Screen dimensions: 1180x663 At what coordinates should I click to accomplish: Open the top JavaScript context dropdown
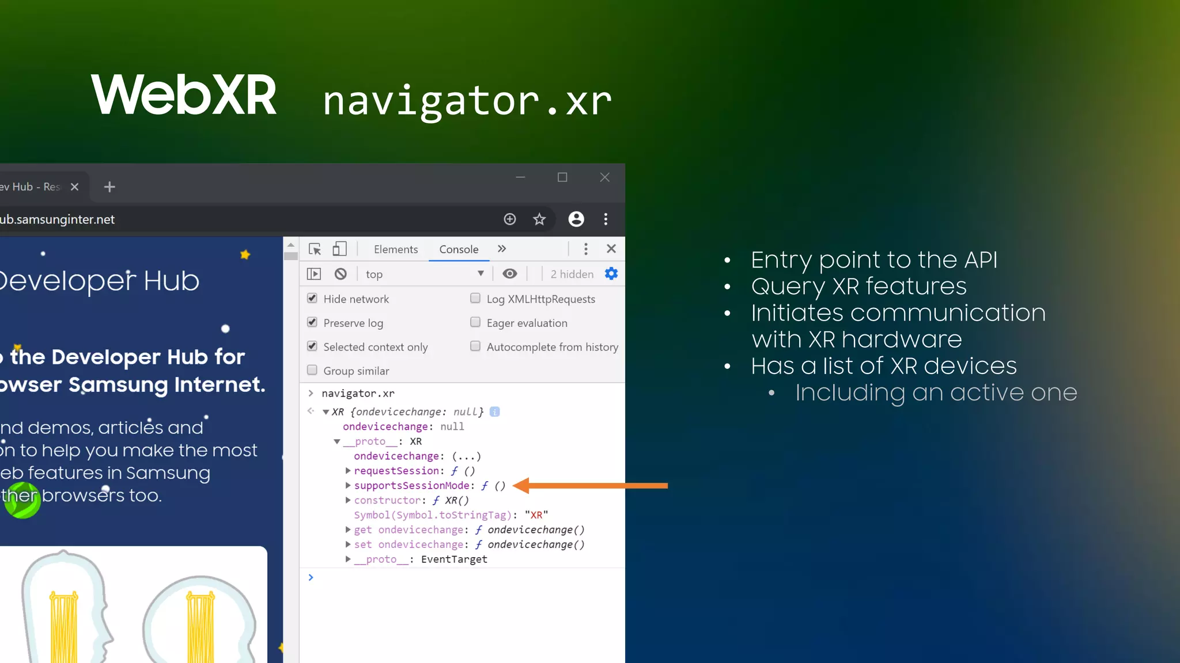(425, 274)
